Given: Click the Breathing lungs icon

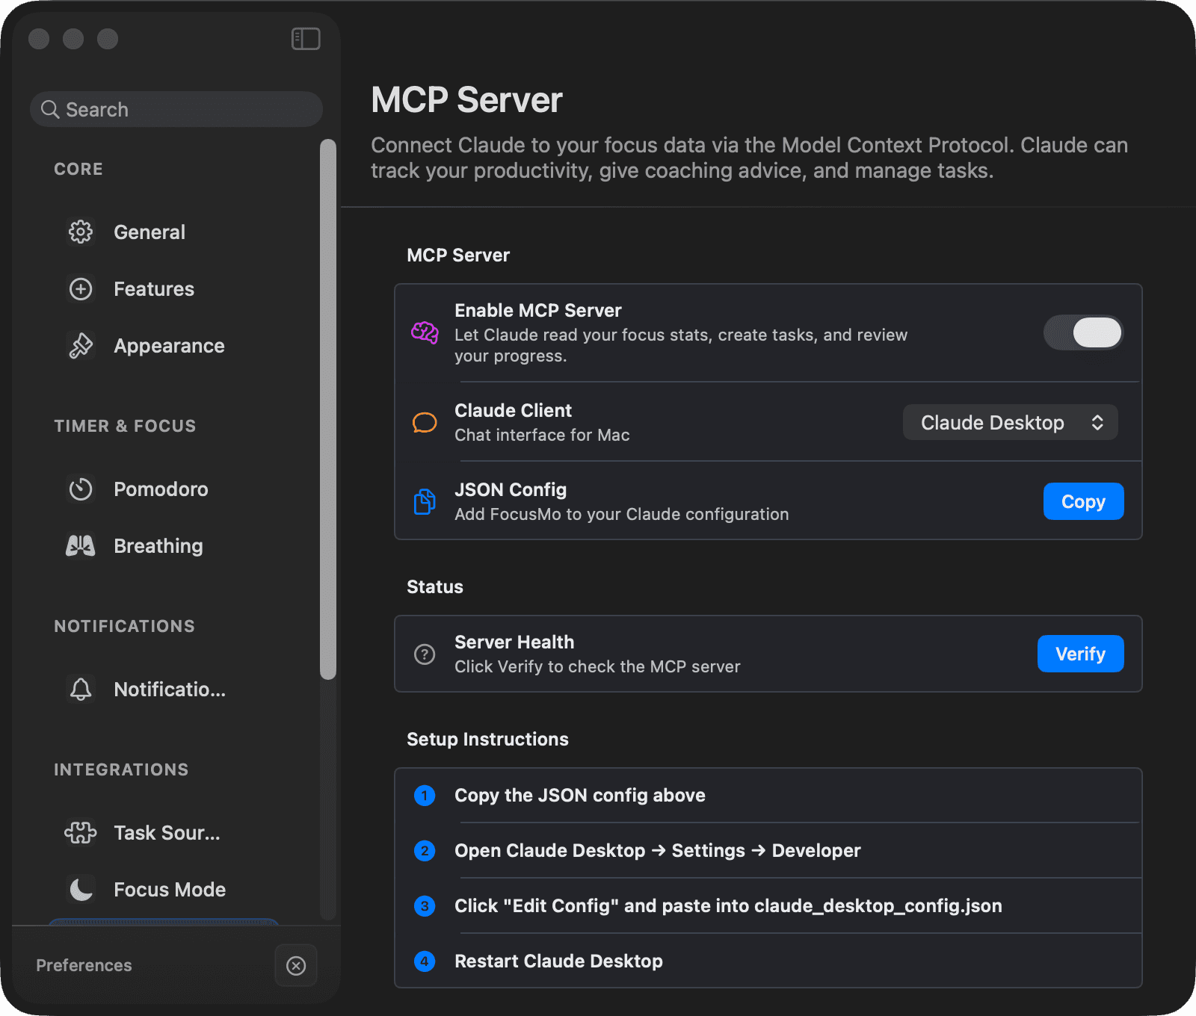Looking at the screenshot, I should pyautogui.click(x=81, y=545).
